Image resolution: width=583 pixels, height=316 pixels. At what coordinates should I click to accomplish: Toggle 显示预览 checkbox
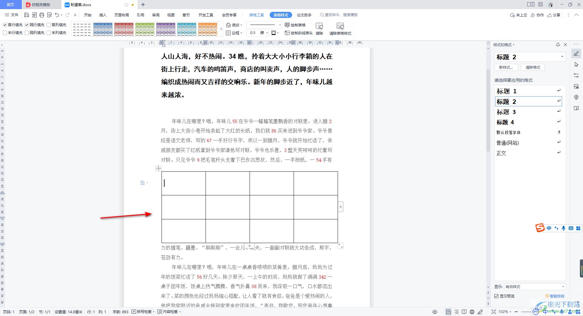pos(496,296)
